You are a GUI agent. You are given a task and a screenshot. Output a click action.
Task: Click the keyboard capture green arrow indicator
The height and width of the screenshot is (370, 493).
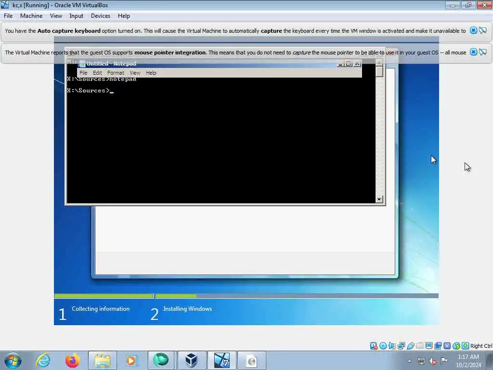(466, 346)
